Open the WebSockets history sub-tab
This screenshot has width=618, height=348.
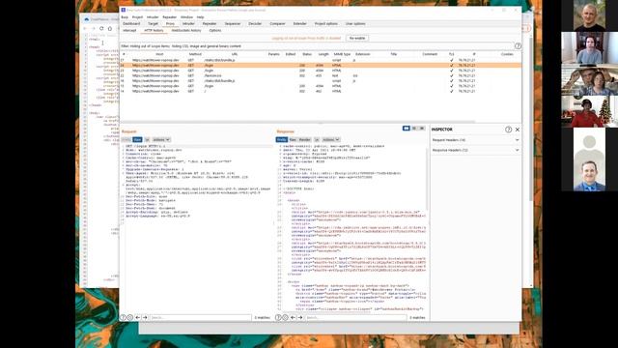[186, 30]
